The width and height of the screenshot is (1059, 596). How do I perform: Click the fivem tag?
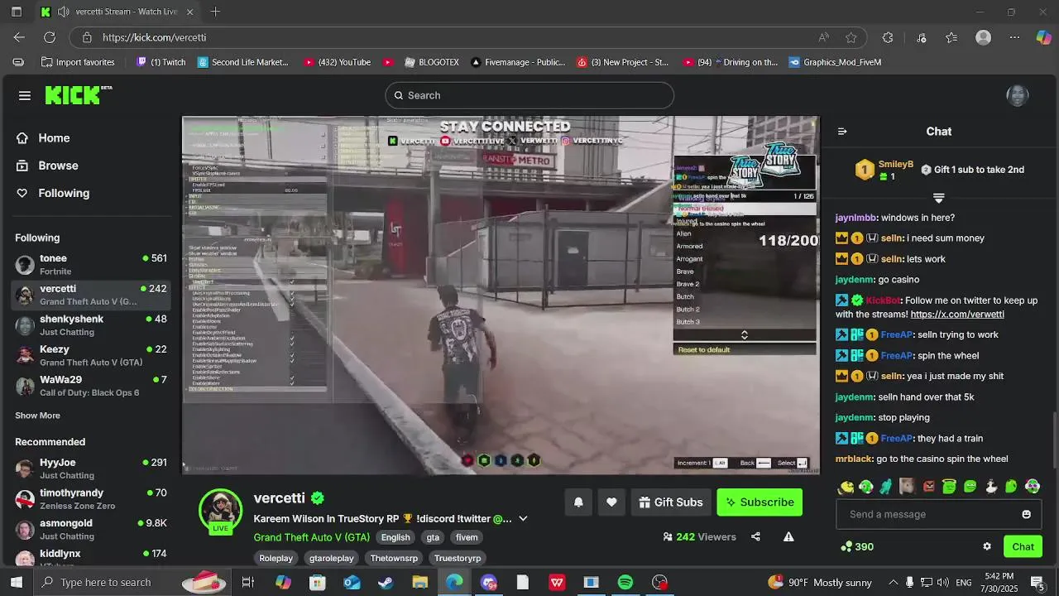click(467, 537)
